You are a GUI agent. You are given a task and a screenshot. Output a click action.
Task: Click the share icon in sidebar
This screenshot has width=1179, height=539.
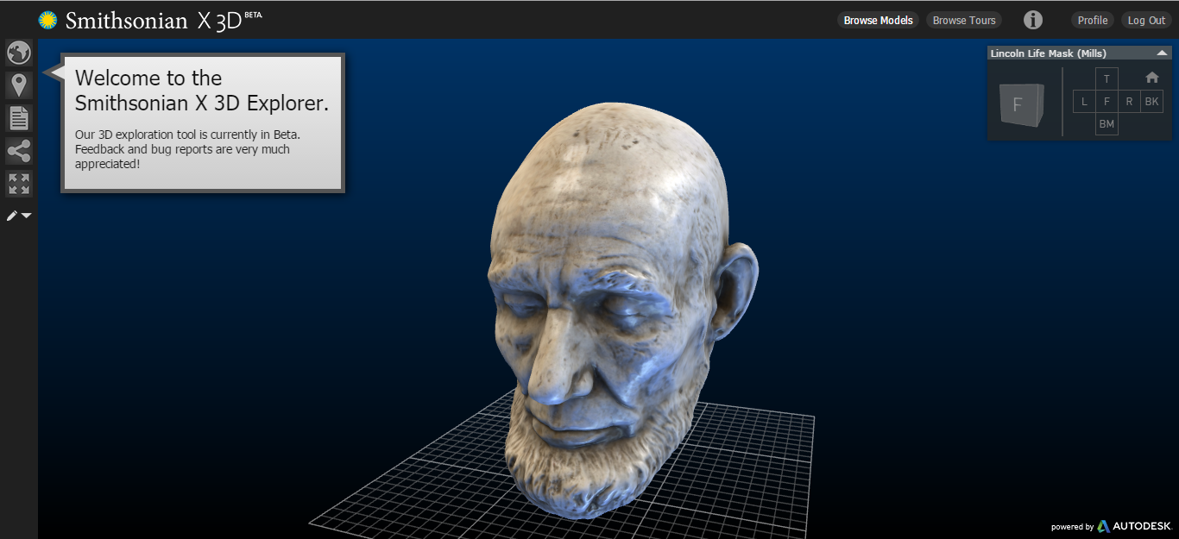19,152
